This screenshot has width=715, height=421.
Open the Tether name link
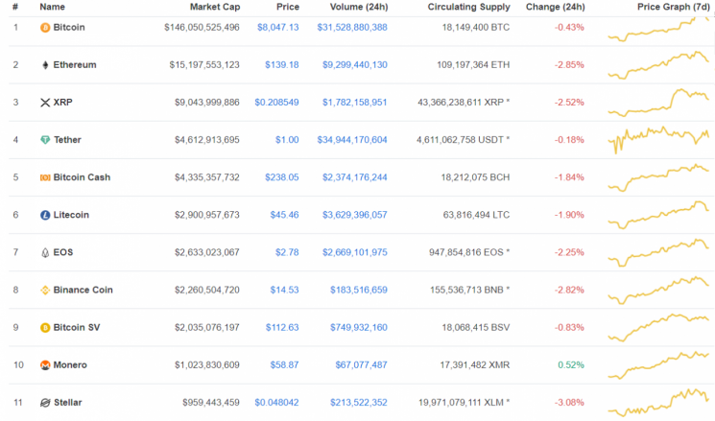67,140
